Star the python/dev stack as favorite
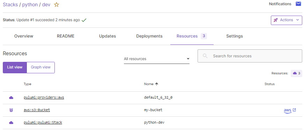The width and height of the screenshot is (304, 132). click(x=57, y=5)
